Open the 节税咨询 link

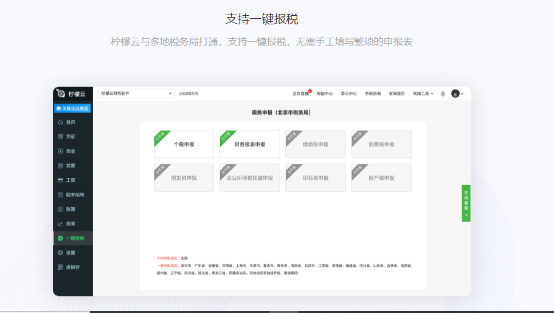(373, 94)
